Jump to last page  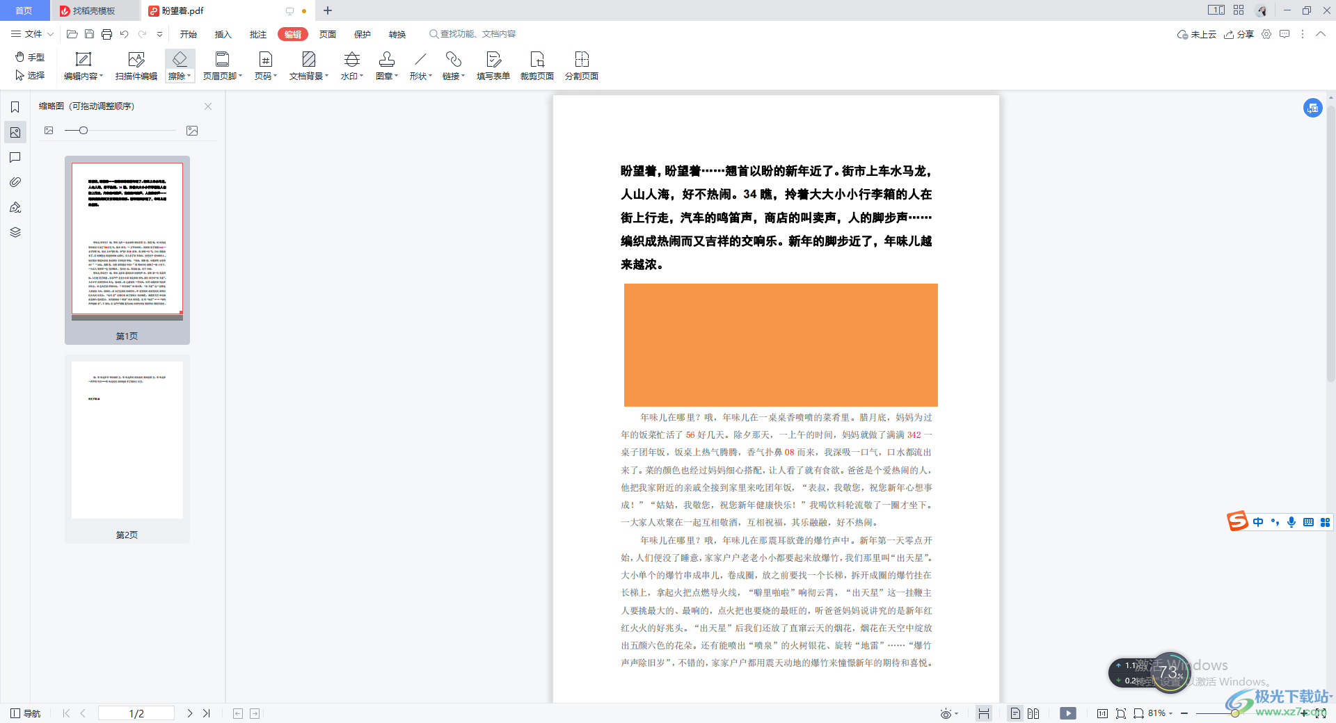(x=207, y=713)
